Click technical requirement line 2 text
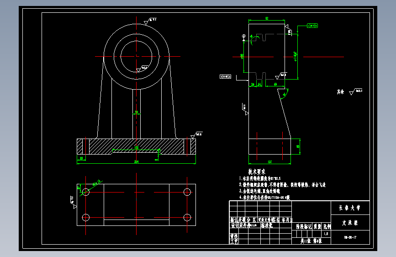 pyautogui.click(x=282, y=185)
